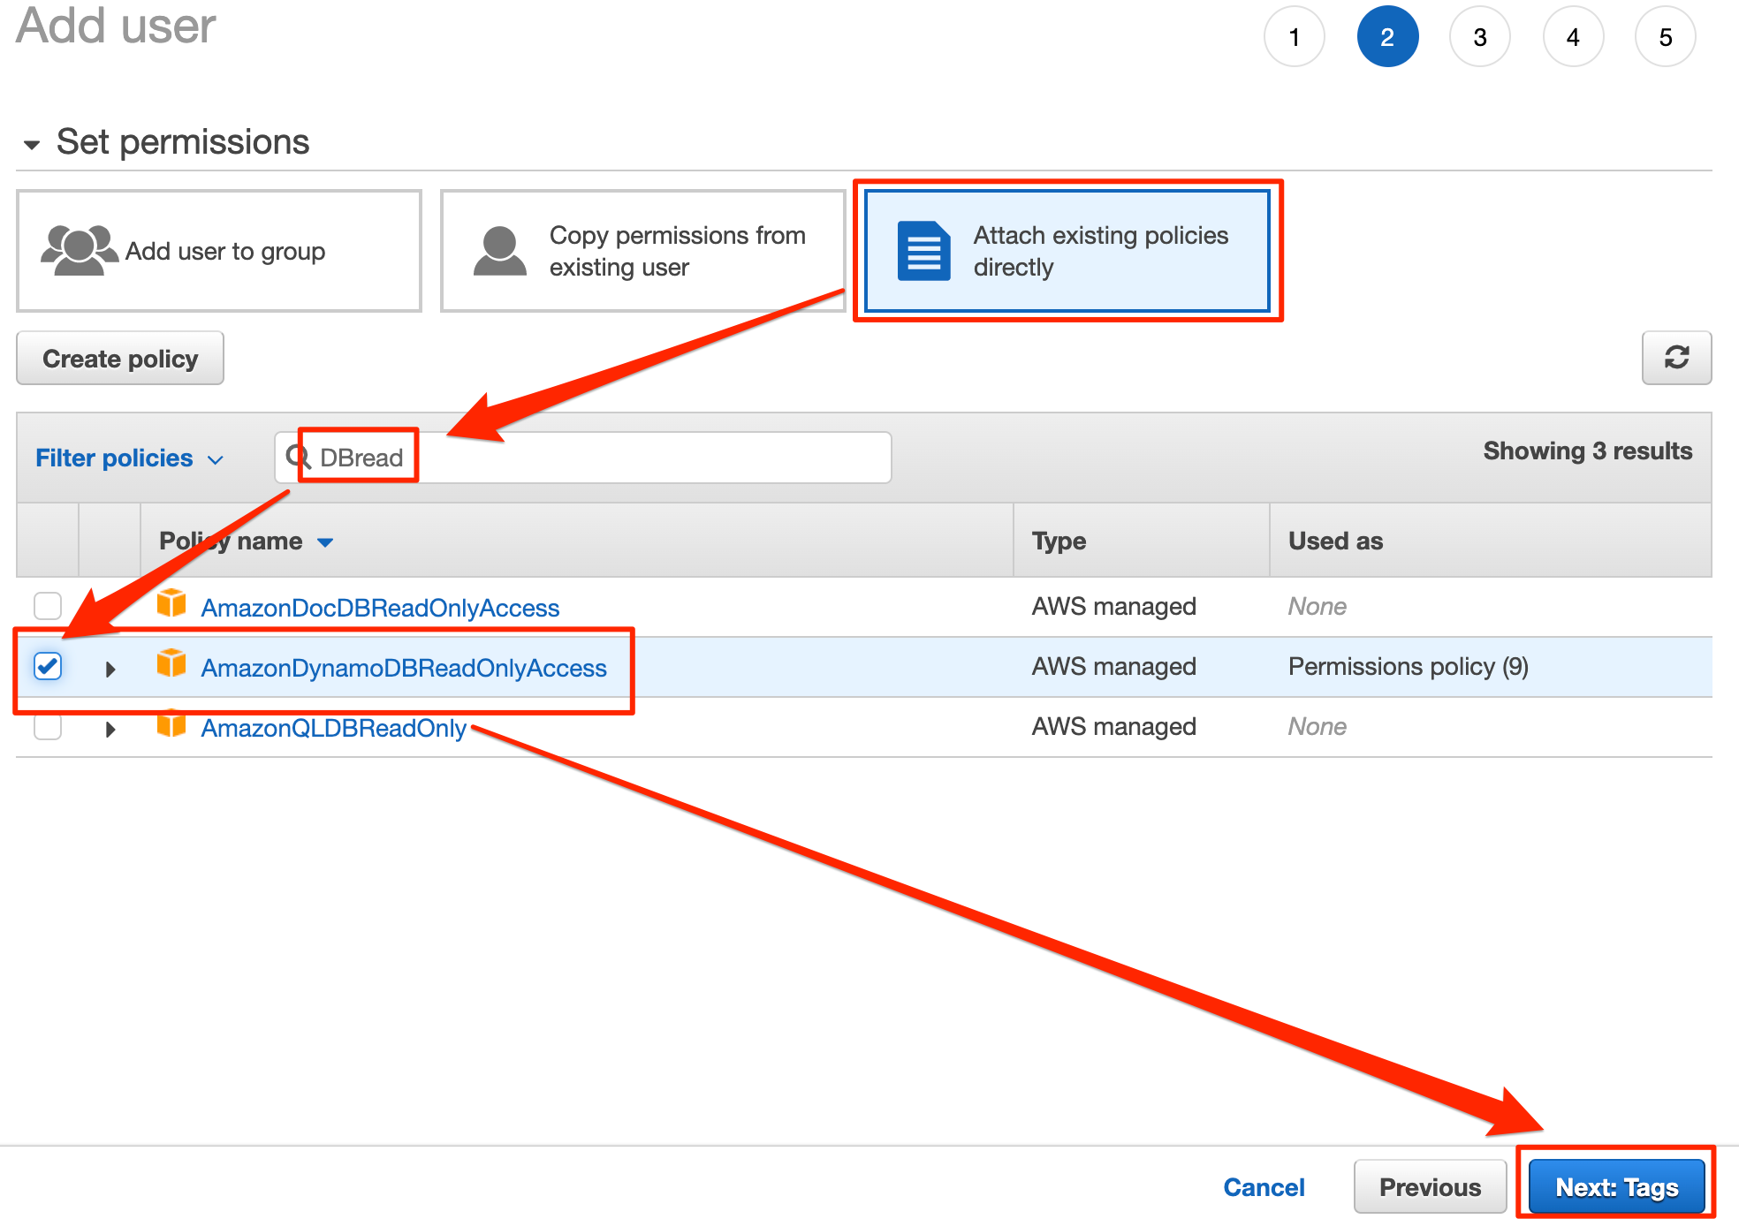This screenshot has width=1739, height=1219.
Task: Open the AmazonDocDBReadOnlyAccess policy link
Action: pos(380,608)
